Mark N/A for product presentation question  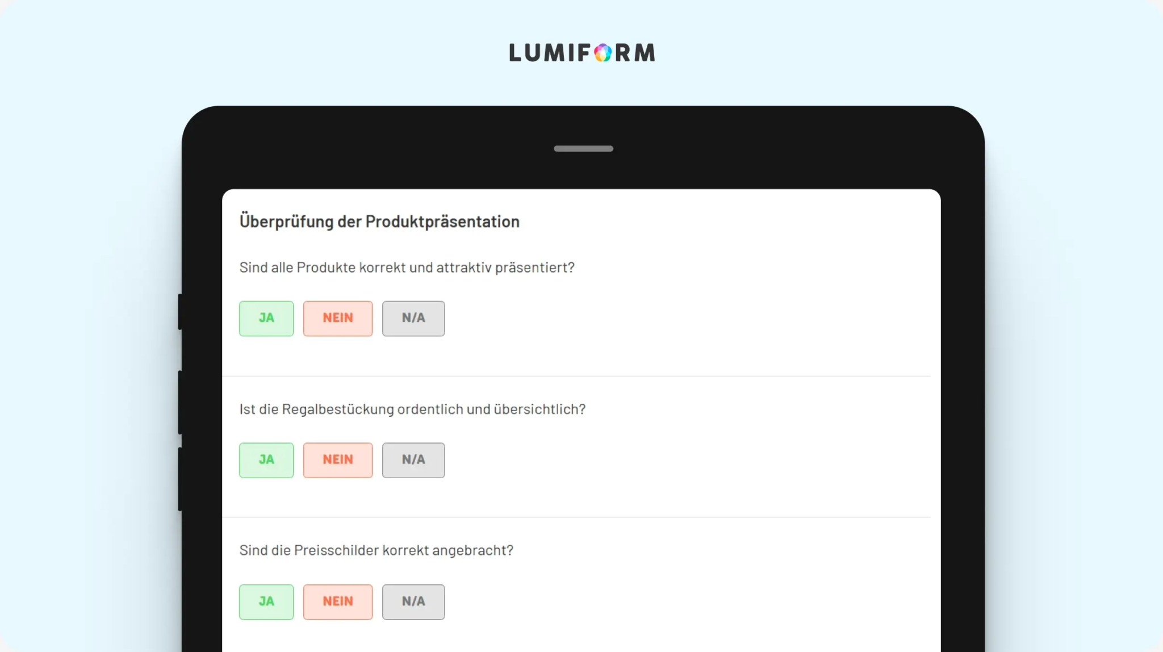click(x=413, y=318)
